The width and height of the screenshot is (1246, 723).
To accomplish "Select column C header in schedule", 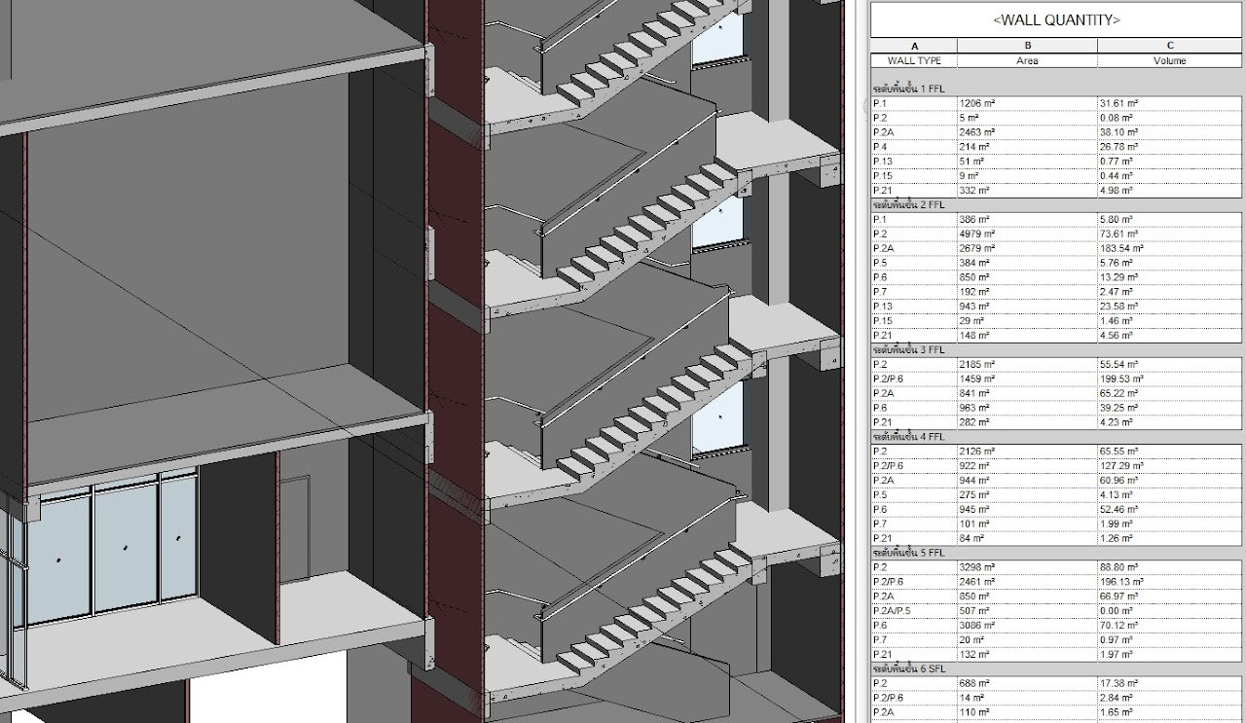I will (x=1169, y=46).
